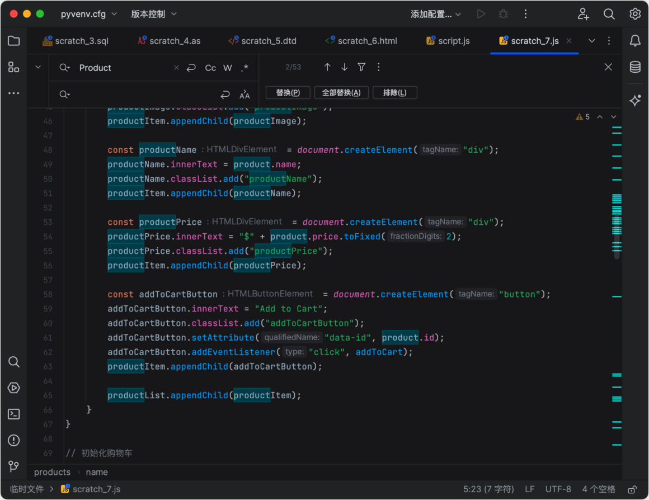Screen dimensions: 649x500
Task: Toggle Preserve Case AA option
Action: (x=244, y=95)
